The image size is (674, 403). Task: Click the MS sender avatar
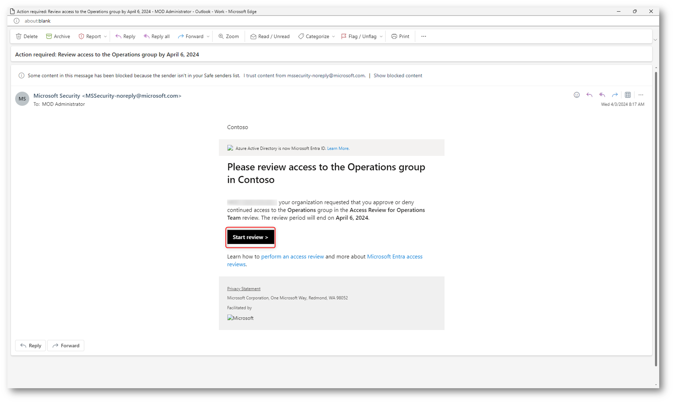[22, 99]
